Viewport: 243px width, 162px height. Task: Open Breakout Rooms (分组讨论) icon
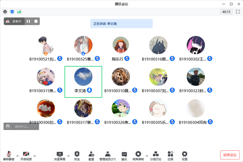156,156
